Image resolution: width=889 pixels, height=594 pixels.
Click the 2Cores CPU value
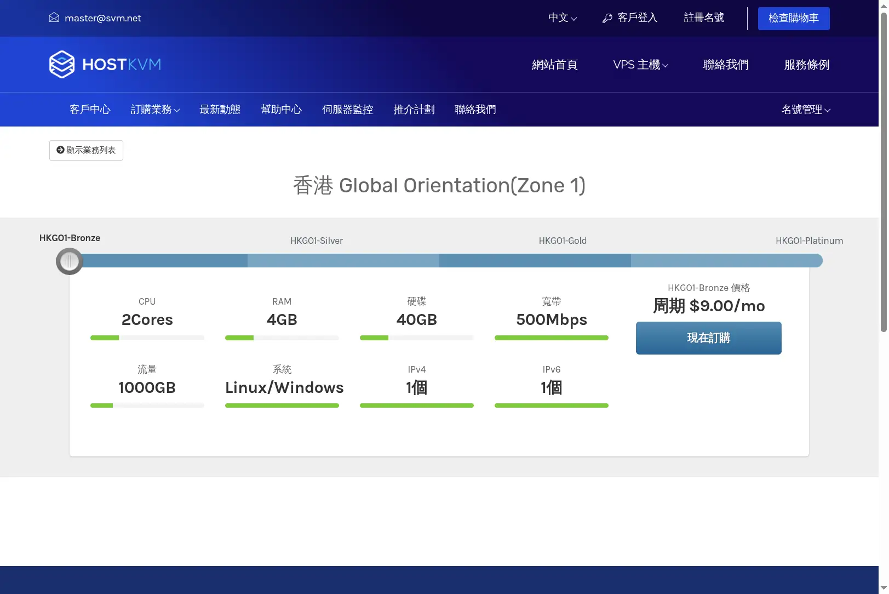tap(147, 319)
